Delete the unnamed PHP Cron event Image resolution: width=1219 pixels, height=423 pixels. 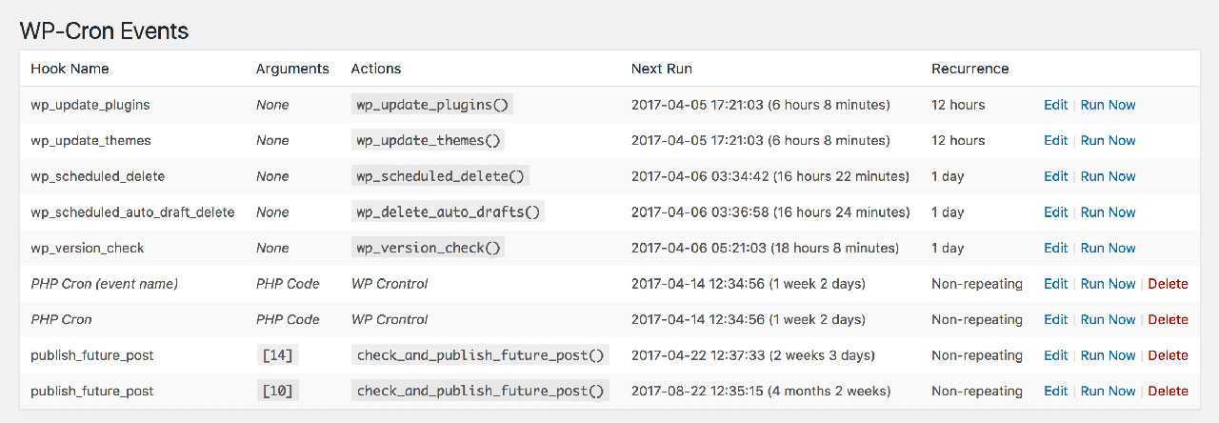tap(1168, 319)
